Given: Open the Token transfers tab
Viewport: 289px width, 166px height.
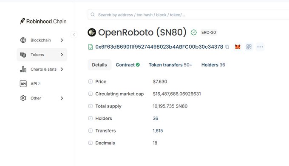Looking at the screenshot, I should click(170, 65).
